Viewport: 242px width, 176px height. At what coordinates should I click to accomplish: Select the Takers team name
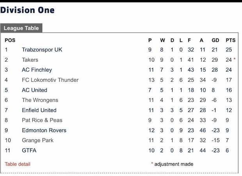(x=30, y=60)
